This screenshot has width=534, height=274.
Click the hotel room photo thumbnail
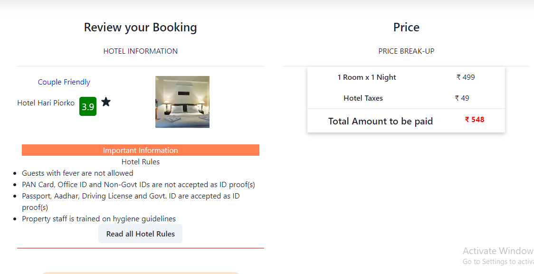(182, 102)
